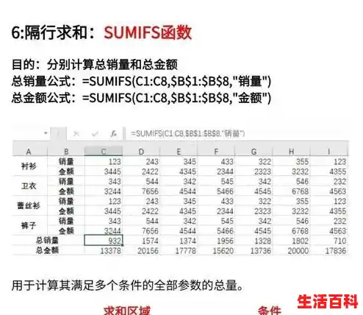Viewport: 363px width, 315px height.
Task: Click the 总销量 label cell
Action: point(47,241)
